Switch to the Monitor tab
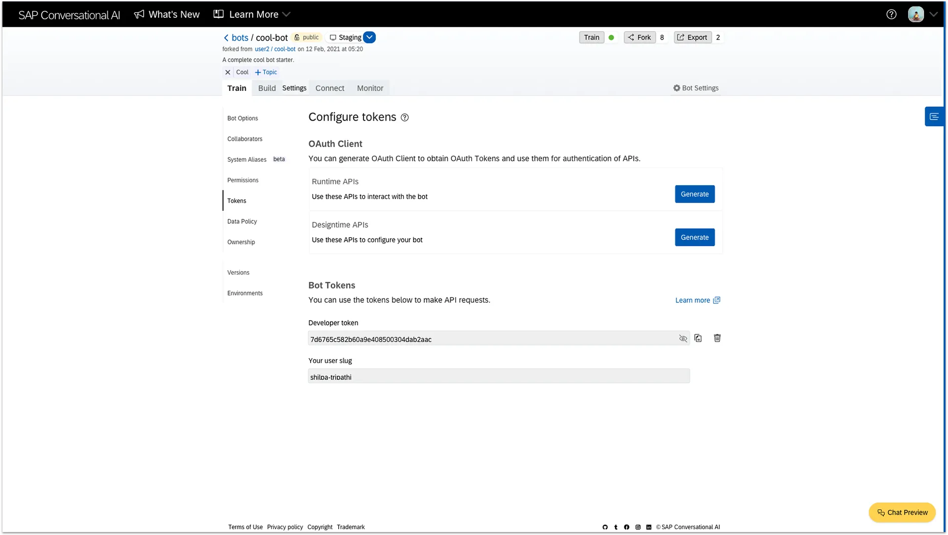The height and width of the screenshot is (535, 948). [x=370, y=88]
